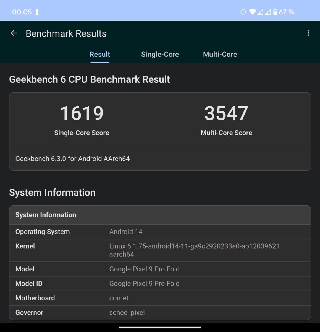320x332 pixels.
Task: Tap the second cellular signal icon
Action: click(x=267, y=12)
